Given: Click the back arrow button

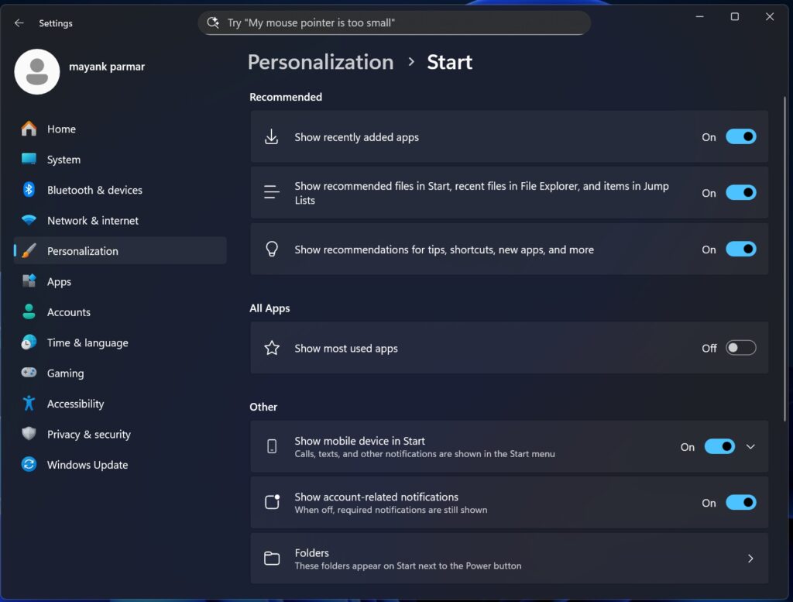Looking at the screenshot, I should (18, 22).
